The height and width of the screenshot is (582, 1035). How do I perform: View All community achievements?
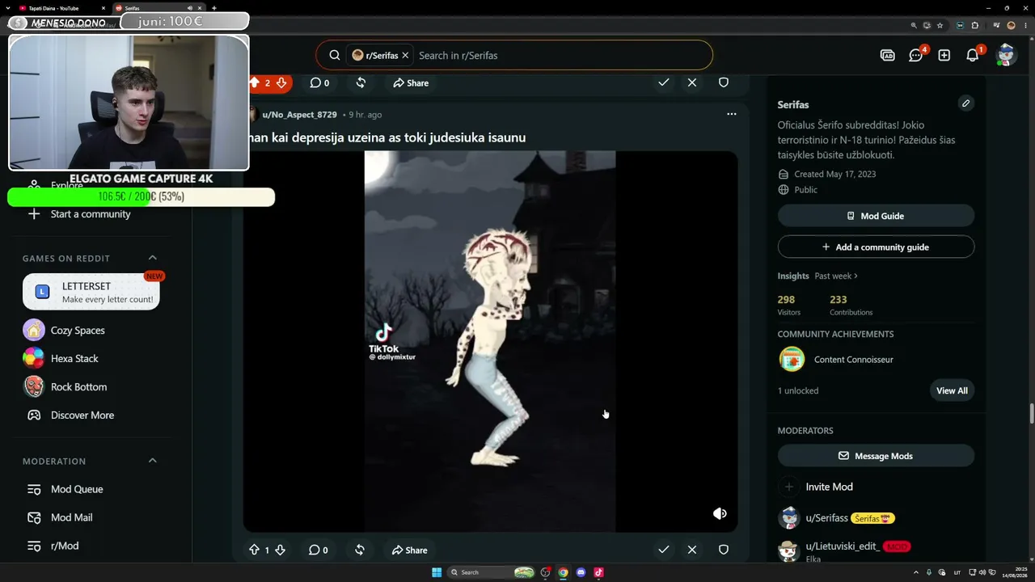coord(952,390)
